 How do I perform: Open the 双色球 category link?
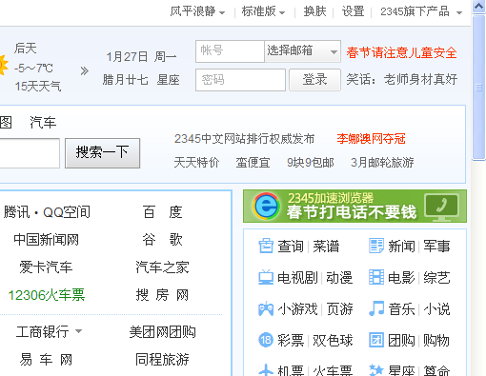[x=333, y=341]
